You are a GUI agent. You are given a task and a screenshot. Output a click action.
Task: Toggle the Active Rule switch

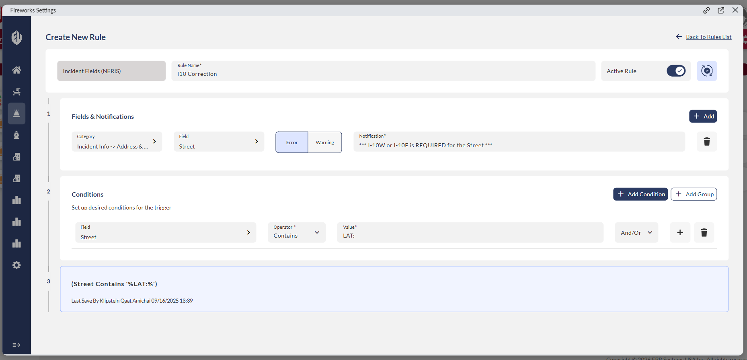tap(676, 71)
